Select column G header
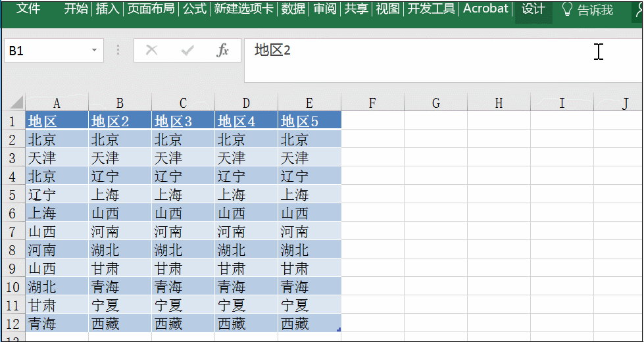 (435, 103)
